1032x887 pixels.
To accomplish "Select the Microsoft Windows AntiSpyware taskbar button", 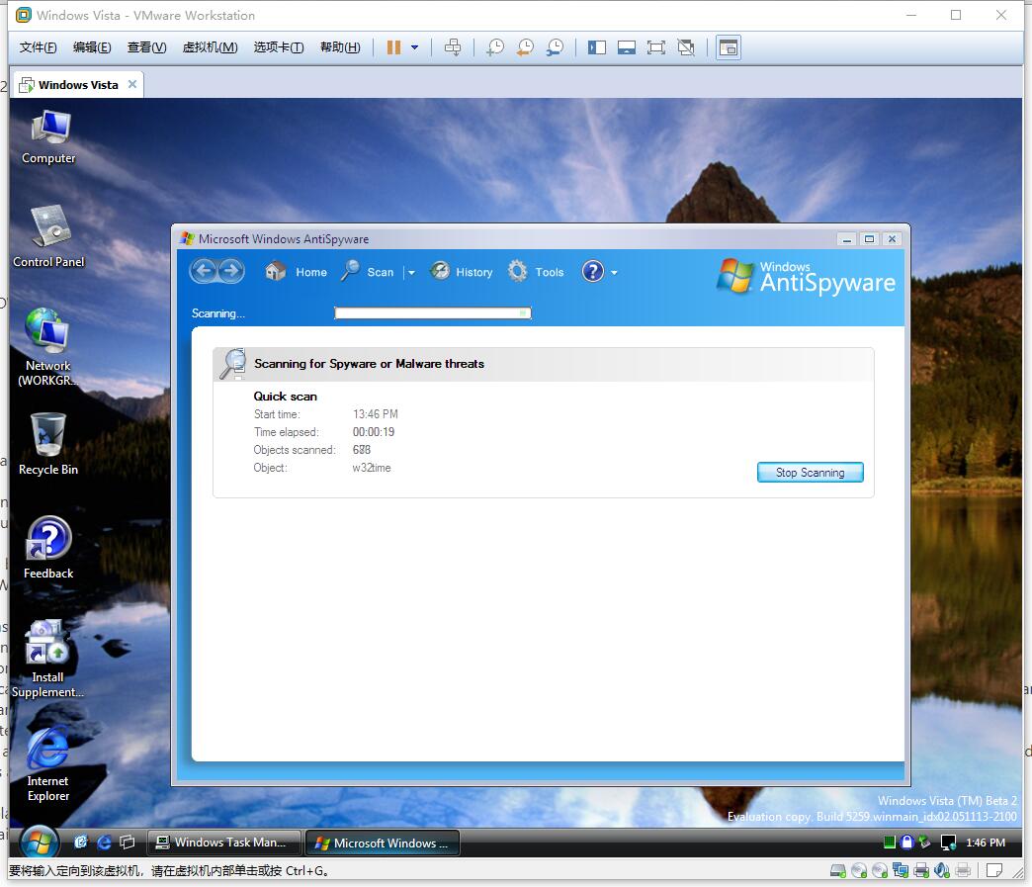I will pos(383,843).
